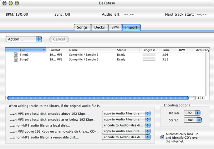This screenshot has height=149, width=214.
Task: Click format cell of 5.mp3 row
Action: click(56, 55)
